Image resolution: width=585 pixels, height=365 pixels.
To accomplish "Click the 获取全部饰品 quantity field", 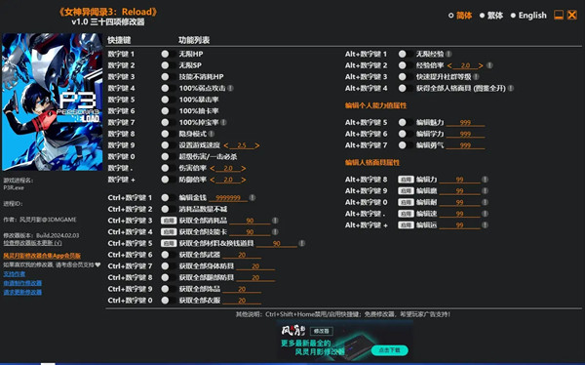I will pos(242,289).
